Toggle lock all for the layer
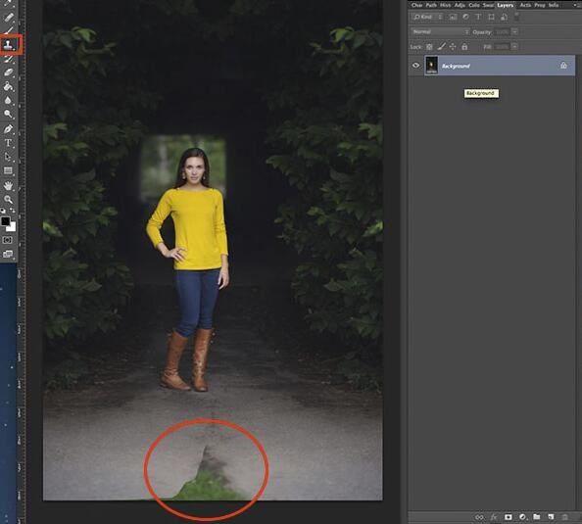 (464, 47)
